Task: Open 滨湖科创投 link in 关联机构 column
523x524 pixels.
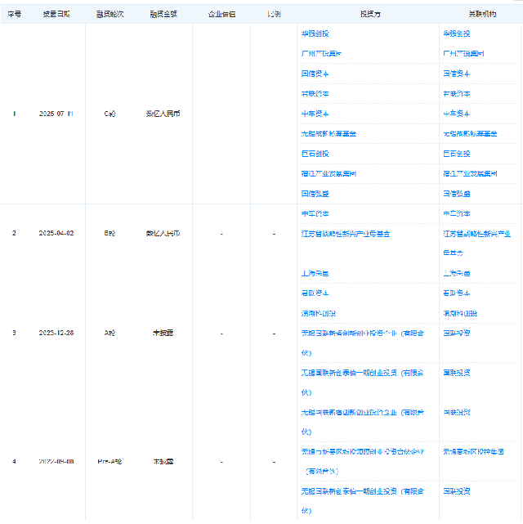Action: point(460,313)
